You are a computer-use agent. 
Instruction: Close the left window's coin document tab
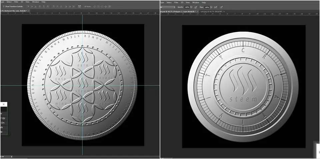pos(29,11)
